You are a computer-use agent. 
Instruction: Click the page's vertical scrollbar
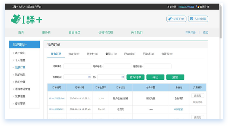point(221,22)
